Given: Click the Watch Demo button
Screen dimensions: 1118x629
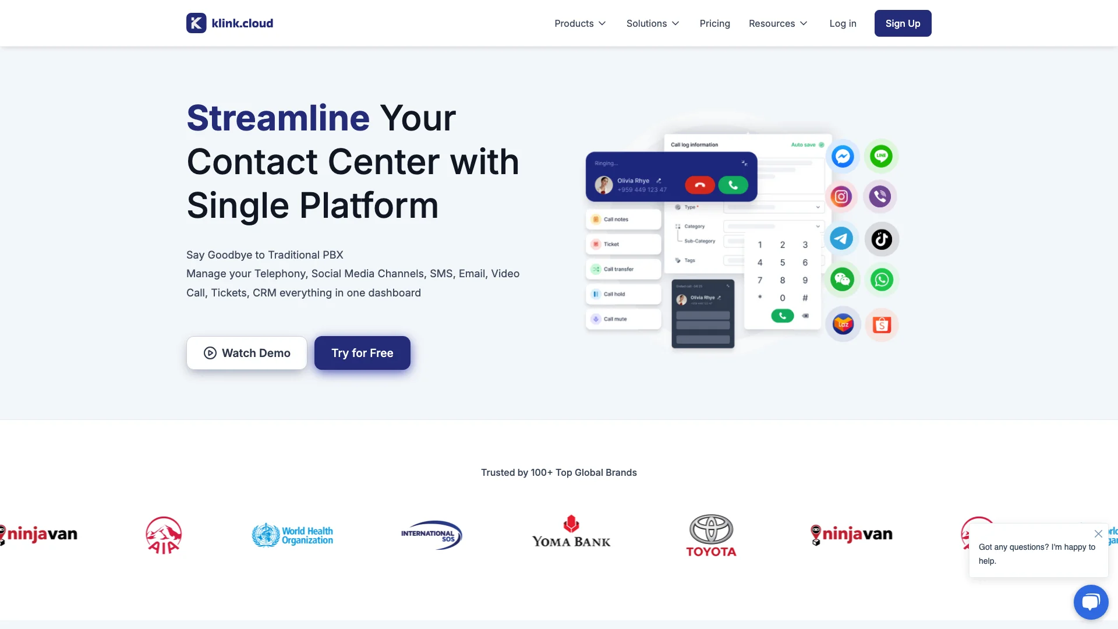Looking at the screenshot, I should [x=246, y=352].
